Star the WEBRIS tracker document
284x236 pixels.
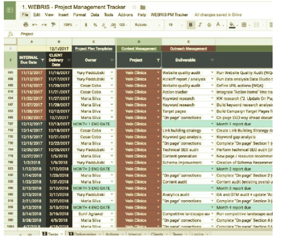tap(134, 7)
